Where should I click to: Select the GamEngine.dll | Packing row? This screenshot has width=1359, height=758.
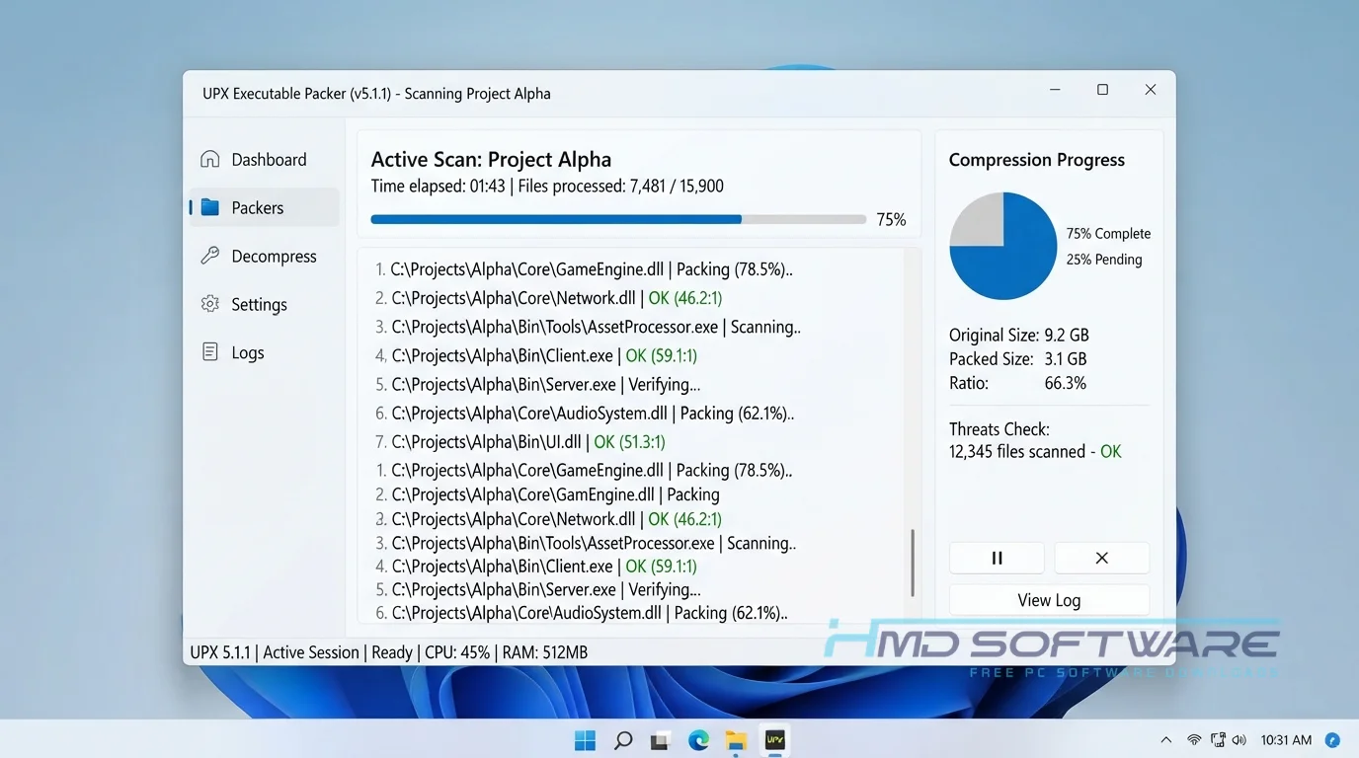click(x=547, y=494)
